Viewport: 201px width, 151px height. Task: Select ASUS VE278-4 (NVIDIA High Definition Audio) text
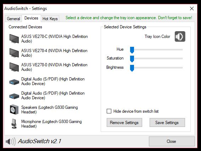click(x=54, y=53)
